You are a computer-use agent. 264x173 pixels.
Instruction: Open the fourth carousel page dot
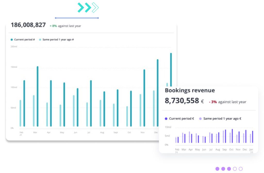click(235, 169)
